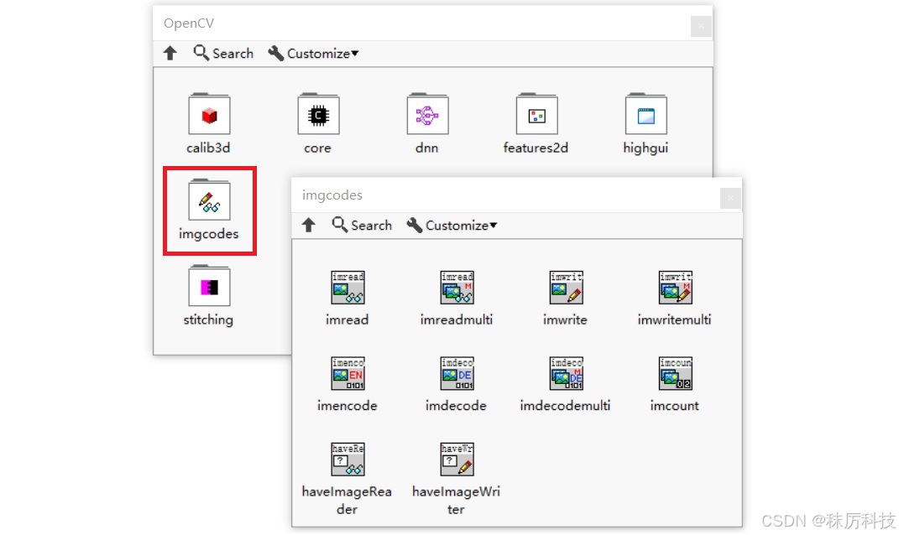Image resolution: width=899 pixels, height=535 pixels.
Task: Select the imcount VI icon
Action: pos(676,373)
